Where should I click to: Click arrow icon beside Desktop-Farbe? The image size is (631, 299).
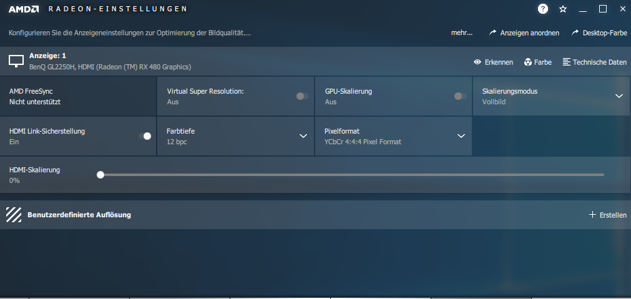575,32
